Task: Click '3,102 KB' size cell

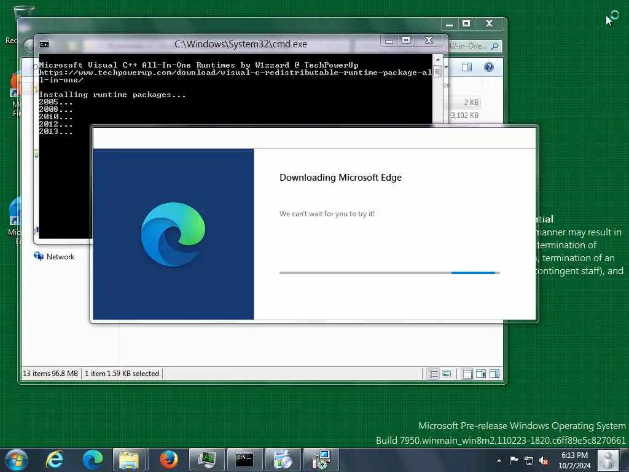Action: (x=464, y=116)
